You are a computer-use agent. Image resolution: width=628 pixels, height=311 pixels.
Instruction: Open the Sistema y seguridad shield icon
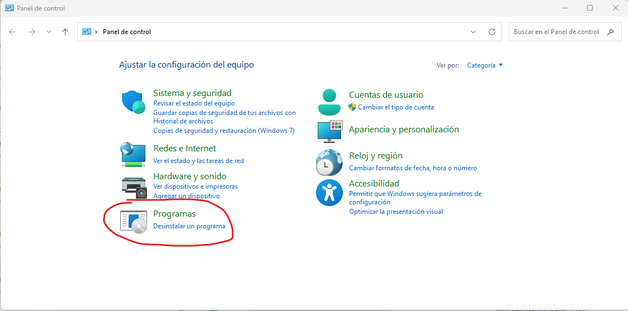pos(133,102)
